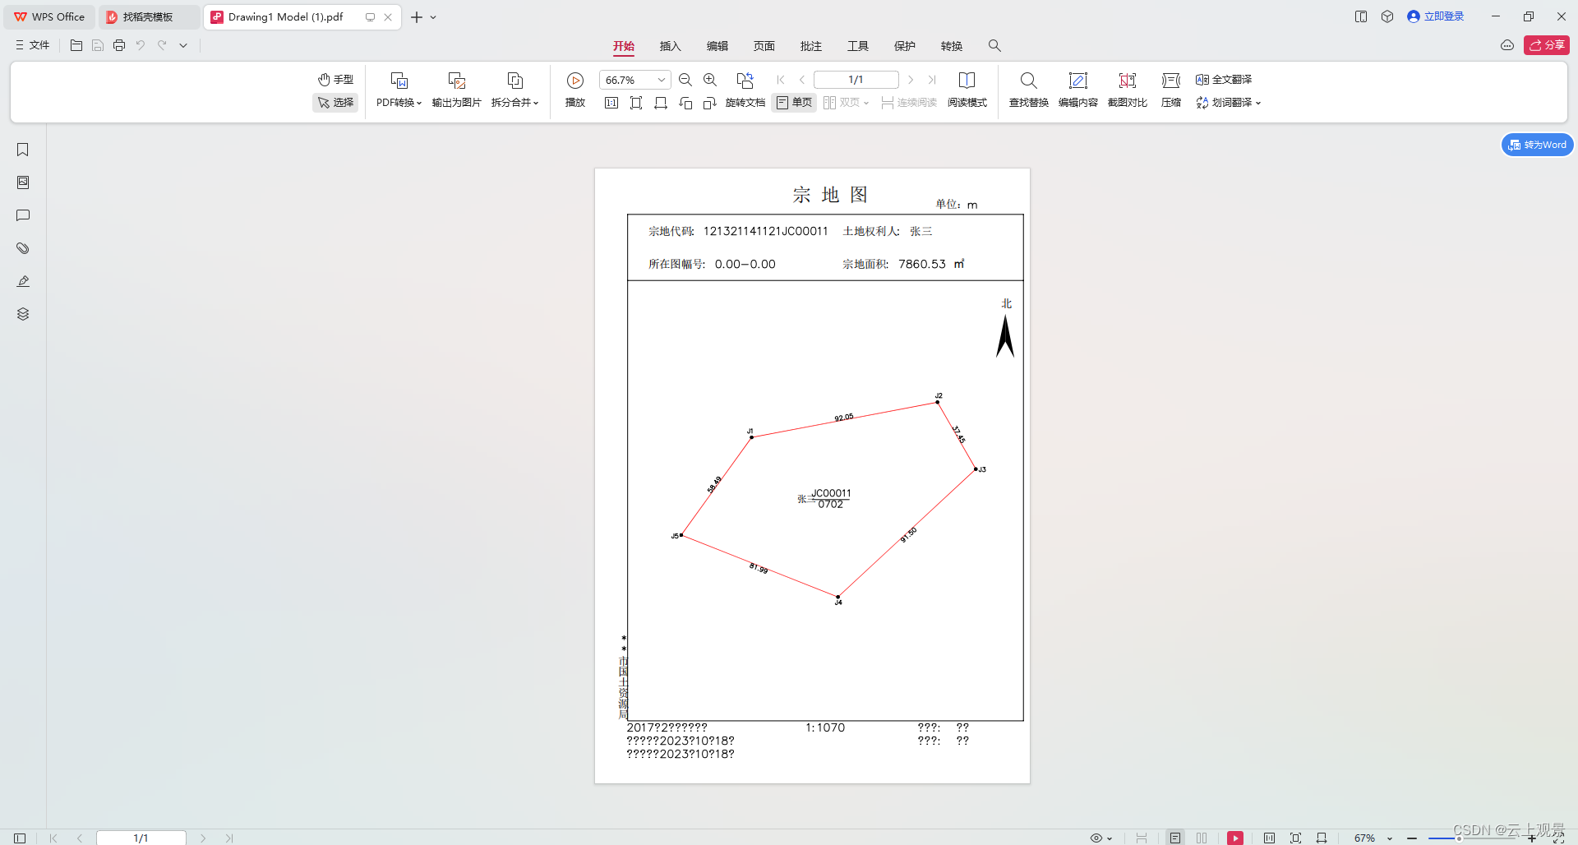This screenshot has height=845, width=1578.
Task: Click the red play button in status bar
Action: tap(1235, 838)
